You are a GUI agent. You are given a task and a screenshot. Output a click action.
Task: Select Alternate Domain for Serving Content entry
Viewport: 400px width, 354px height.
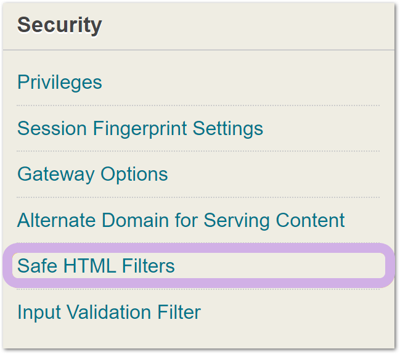pos(181,220)
